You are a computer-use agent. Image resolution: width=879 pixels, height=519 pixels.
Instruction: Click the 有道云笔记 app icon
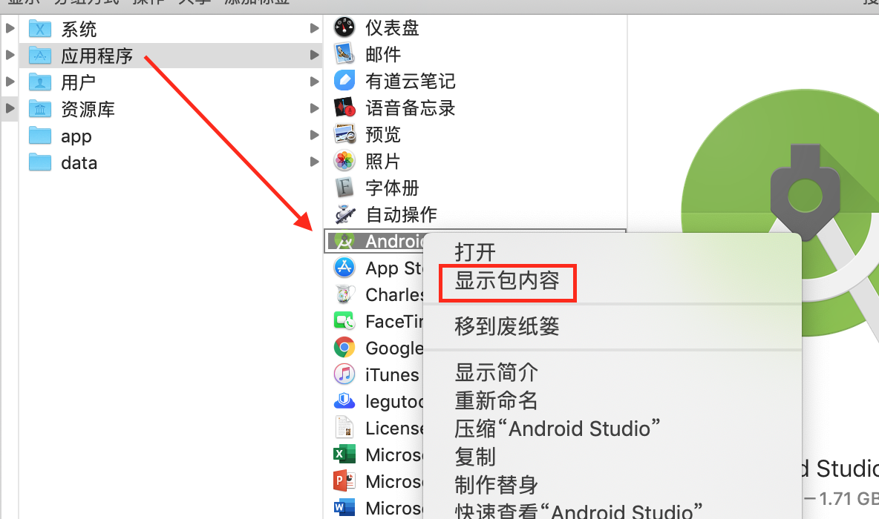pos(344,81)
